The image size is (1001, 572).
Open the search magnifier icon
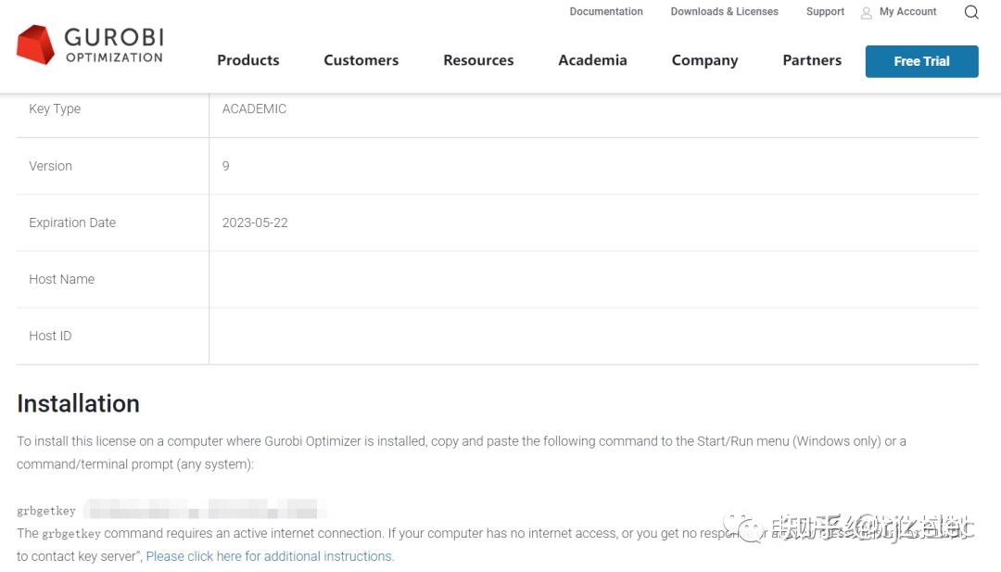pyautogui.click(x=971, y=12)
